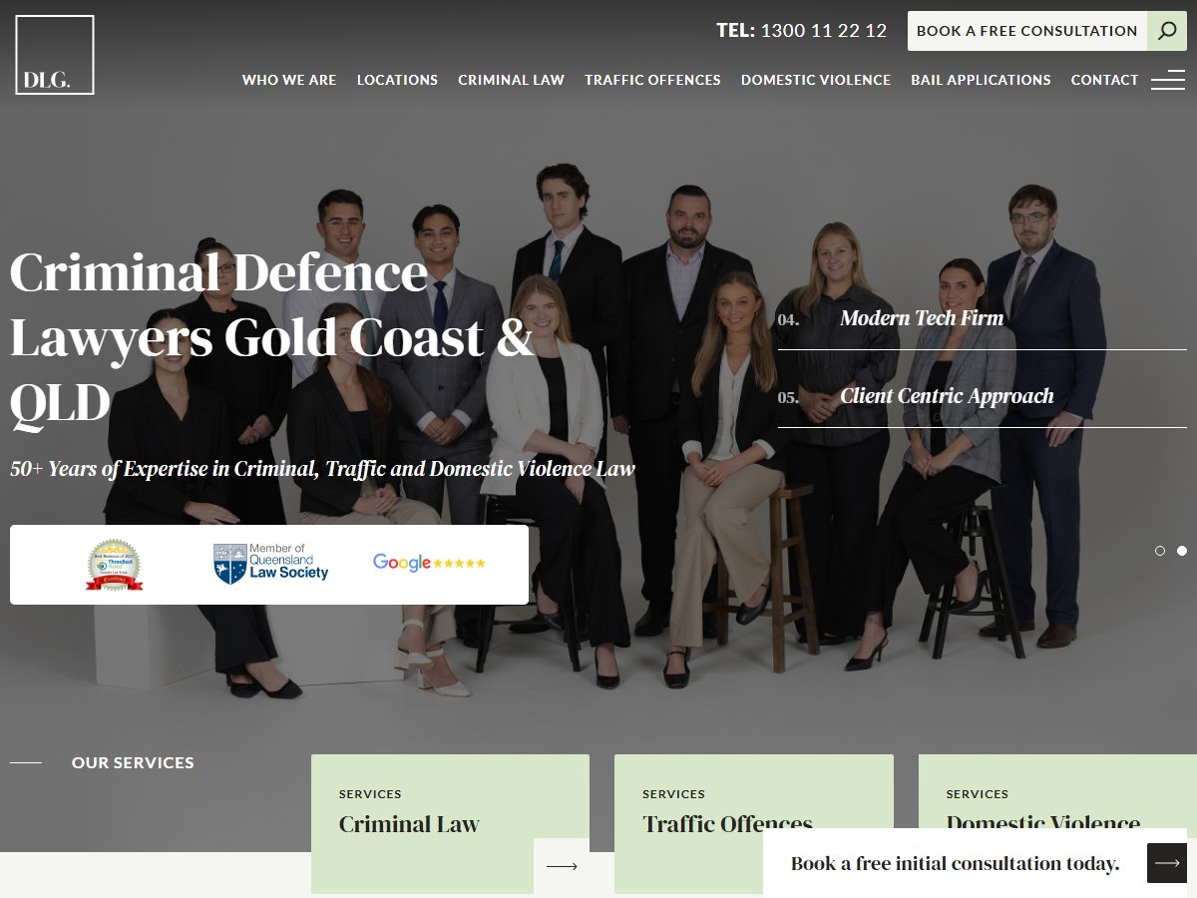Click the Criminal Defence Lawyers Gold Coast heading
1197x898 pixels.
(273, 338)
